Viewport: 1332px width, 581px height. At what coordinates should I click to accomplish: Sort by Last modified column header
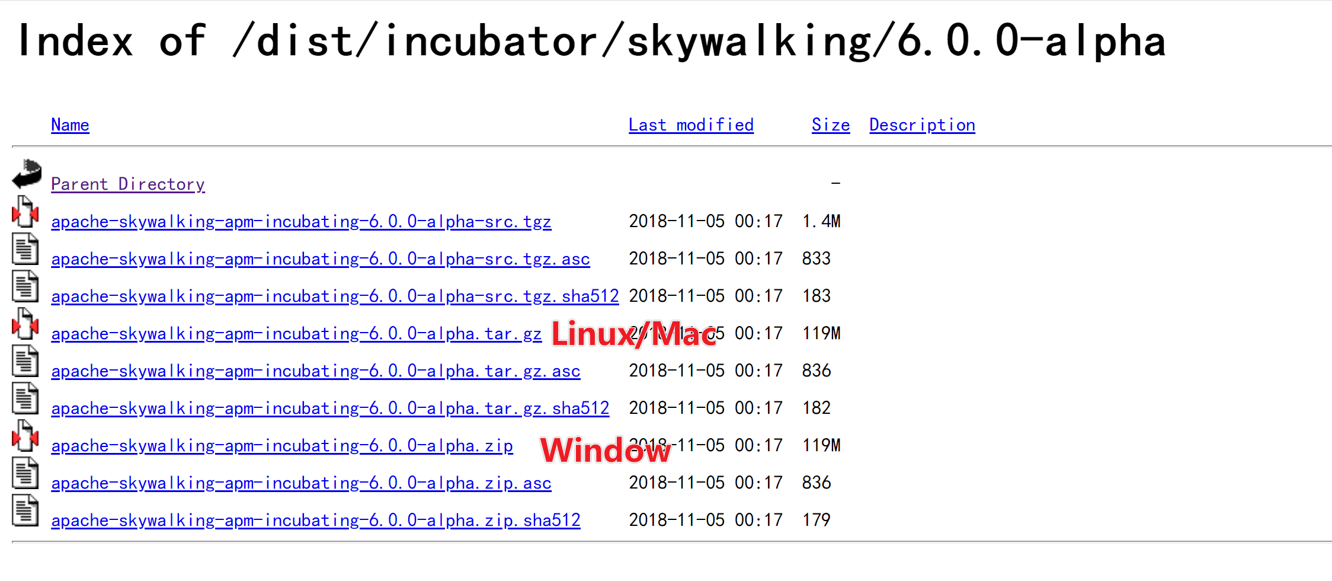coord(691,125)
